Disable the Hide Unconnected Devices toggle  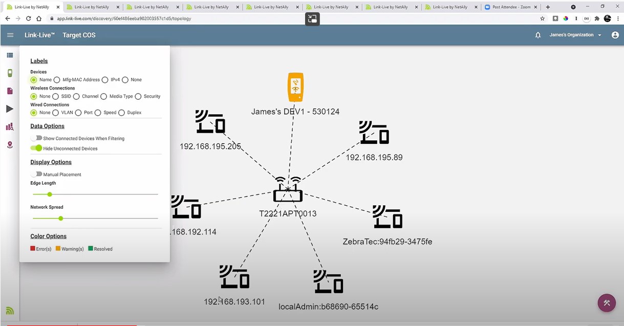pos(36,148)
